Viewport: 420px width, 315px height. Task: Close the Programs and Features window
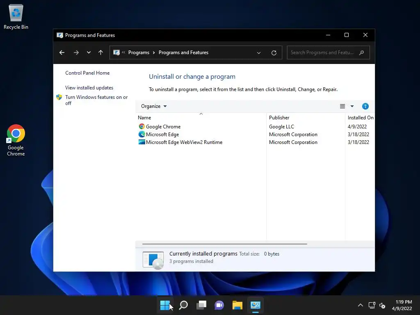click(365, 35)
